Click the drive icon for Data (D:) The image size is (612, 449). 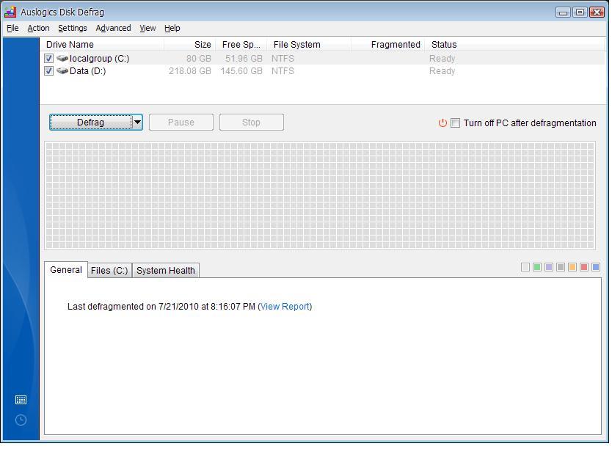tap(62, 71)
